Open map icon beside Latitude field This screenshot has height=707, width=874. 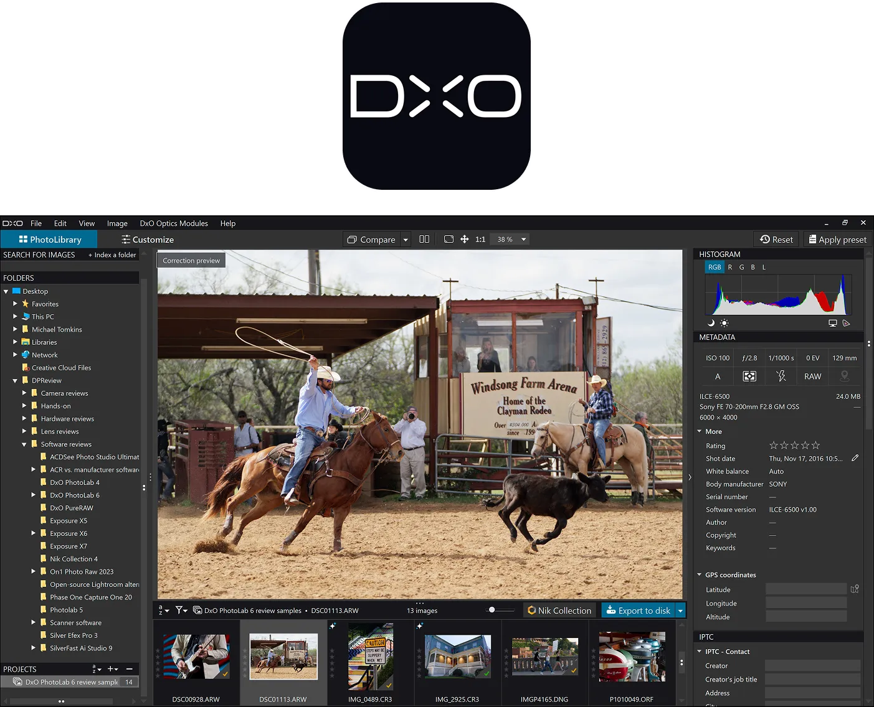point(855,589)
